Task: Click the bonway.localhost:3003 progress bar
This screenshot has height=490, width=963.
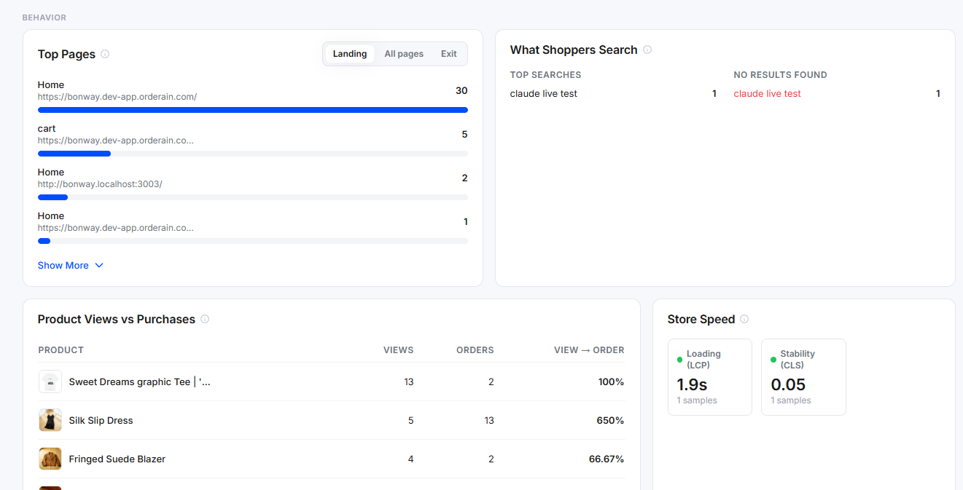Action: point(253,197)
